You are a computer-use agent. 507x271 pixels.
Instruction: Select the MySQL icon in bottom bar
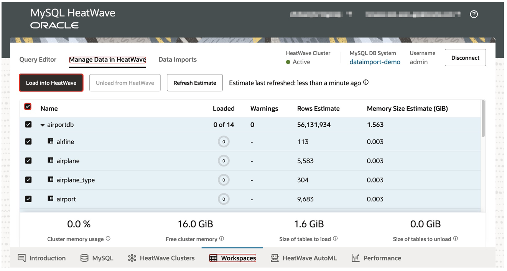pos(84,258)
